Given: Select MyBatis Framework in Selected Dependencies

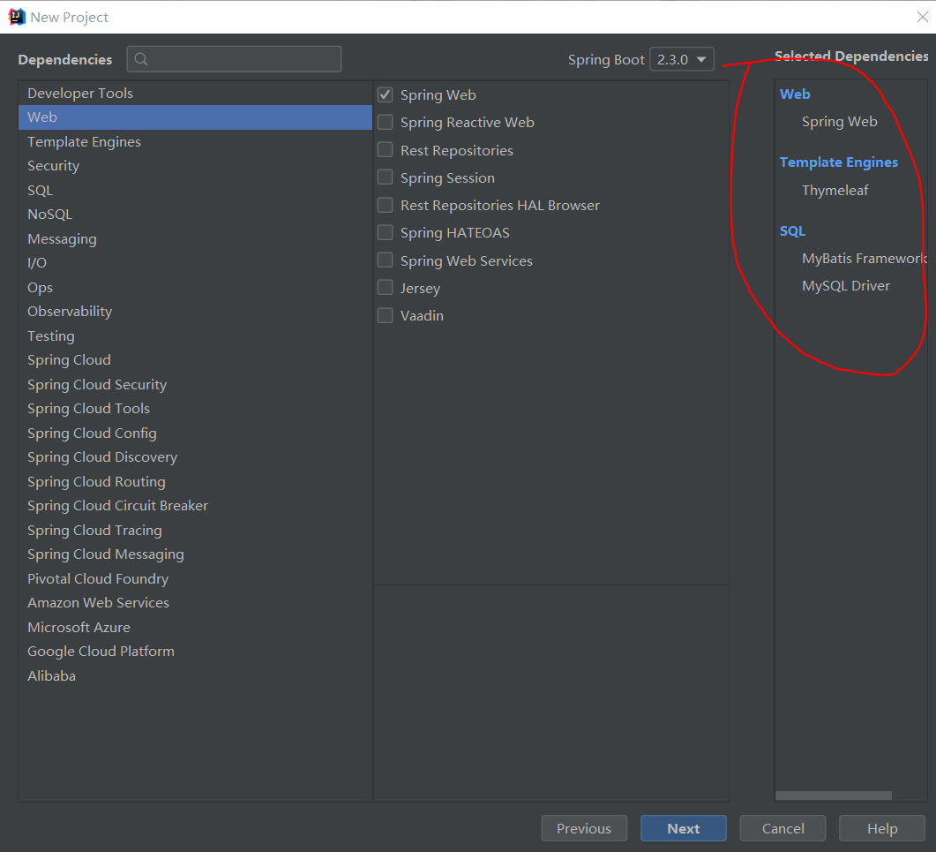Looking at the screenshot, I should coord(864,258).
